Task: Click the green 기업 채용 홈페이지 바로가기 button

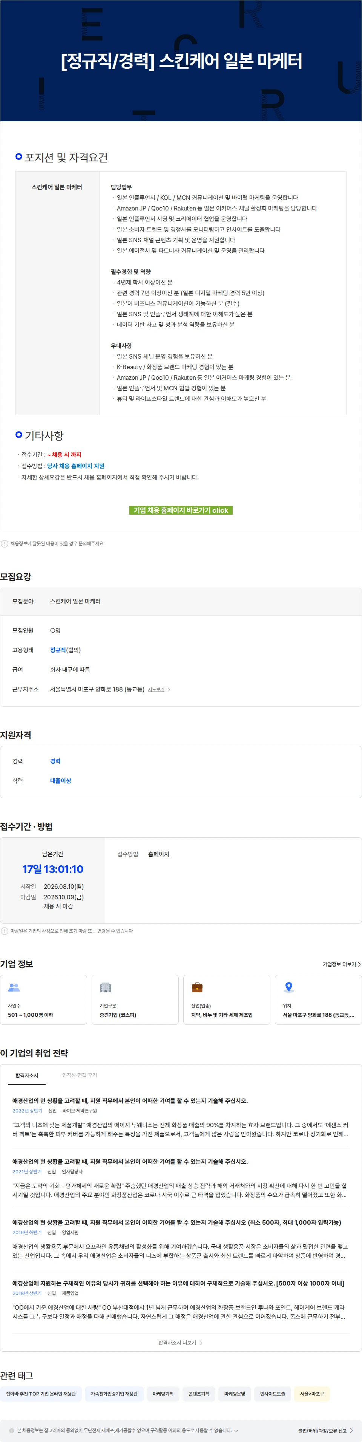Action: tap(181, 510)
